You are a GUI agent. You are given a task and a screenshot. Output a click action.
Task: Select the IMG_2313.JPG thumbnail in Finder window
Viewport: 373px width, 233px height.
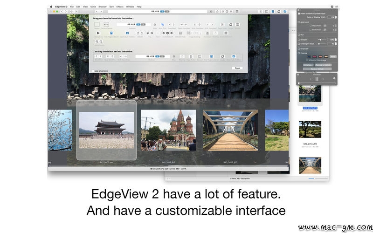click(x=310, y=130)
